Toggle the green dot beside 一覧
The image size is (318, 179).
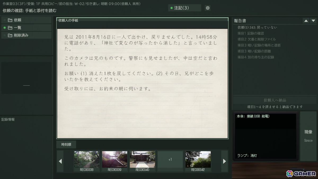(x=5, y=28)
